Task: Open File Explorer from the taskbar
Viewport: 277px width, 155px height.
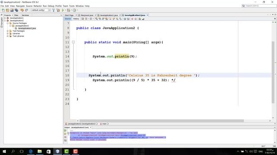Action: (39, 151)
